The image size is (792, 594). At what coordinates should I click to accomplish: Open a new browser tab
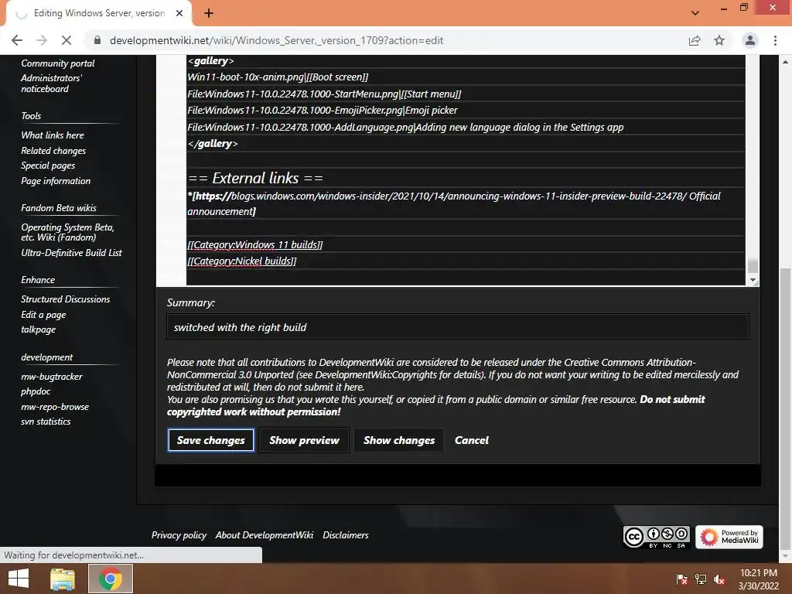coord(209,13)
